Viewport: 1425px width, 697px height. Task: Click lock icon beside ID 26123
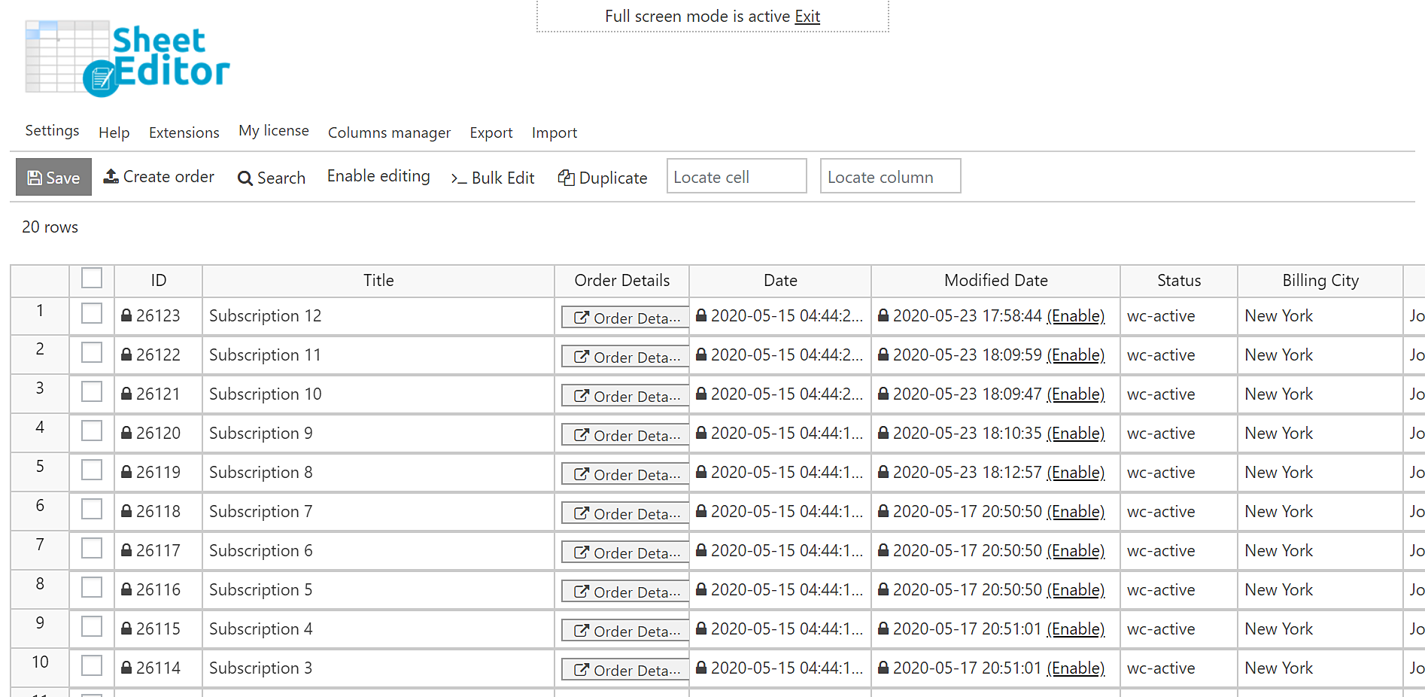[x=126, y=316]
